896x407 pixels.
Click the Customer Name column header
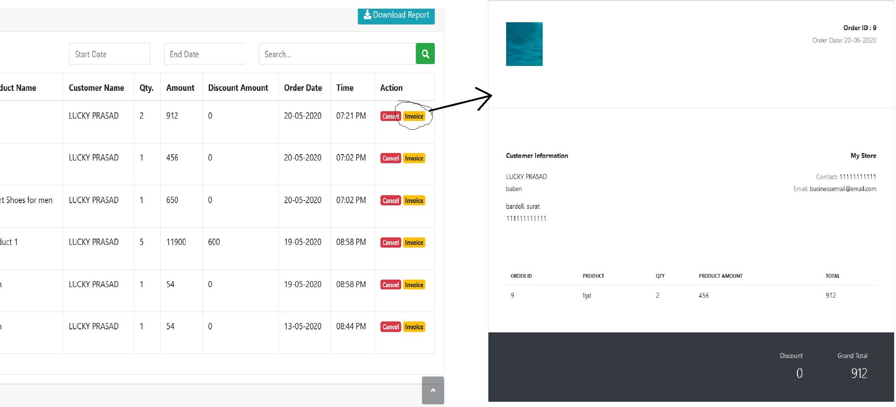point(96,88)
